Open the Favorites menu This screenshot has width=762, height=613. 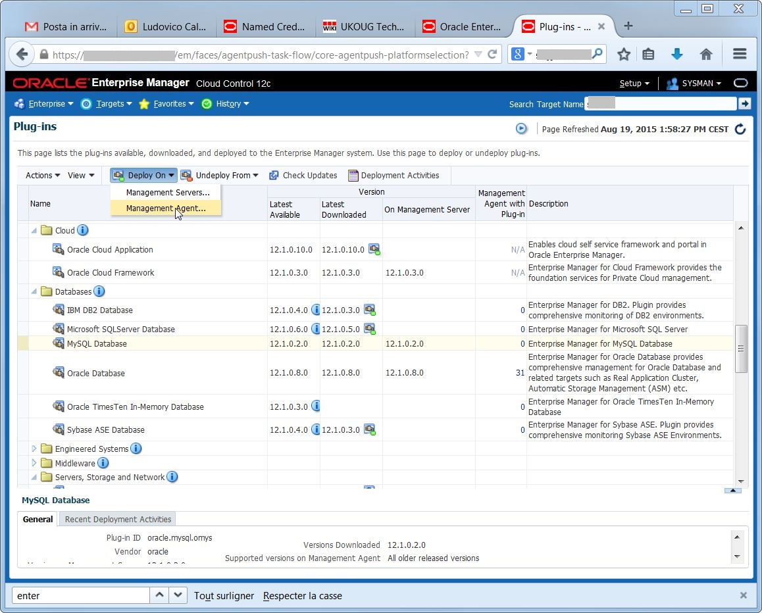(x=166, y=103)
